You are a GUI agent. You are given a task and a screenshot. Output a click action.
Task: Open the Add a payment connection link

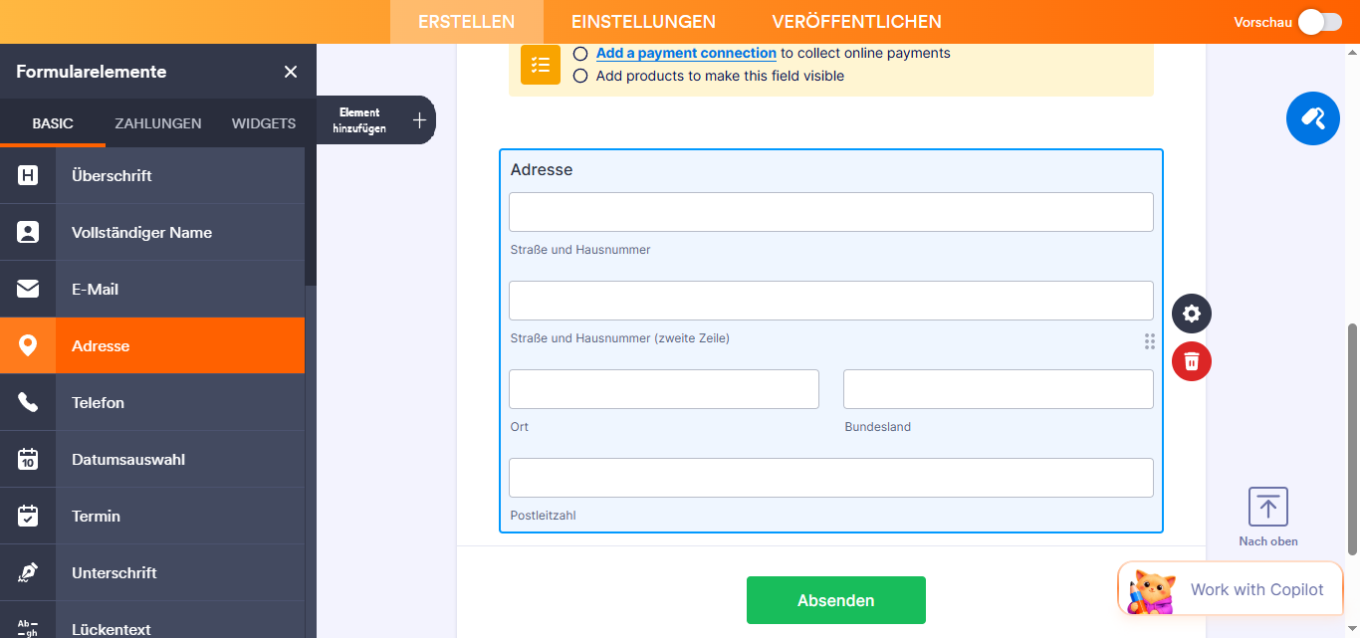(x=686, y=53)
